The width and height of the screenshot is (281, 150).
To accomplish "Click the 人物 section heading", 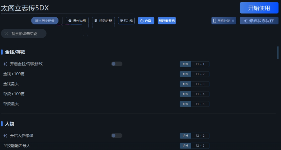I will click(10, 124).
